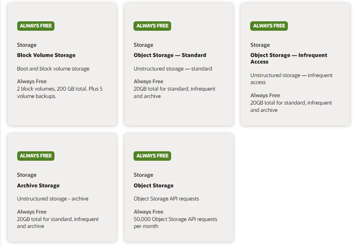Screen dimensions: 355x246
Task: Open the Block Volume Storage title
Action: (x=46, y=55)
